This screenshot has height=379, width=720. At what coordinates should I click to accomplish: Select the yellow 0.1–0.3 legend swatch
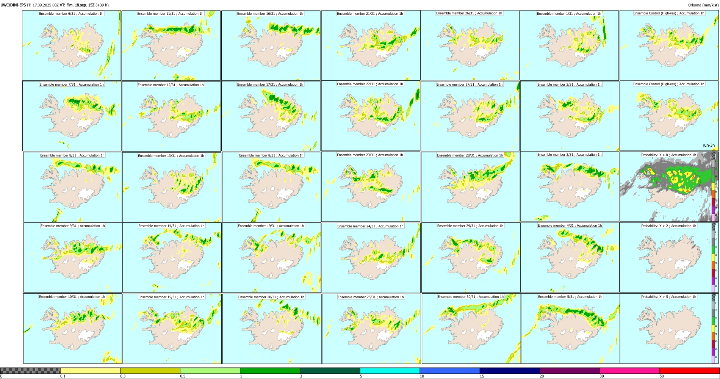90,371
